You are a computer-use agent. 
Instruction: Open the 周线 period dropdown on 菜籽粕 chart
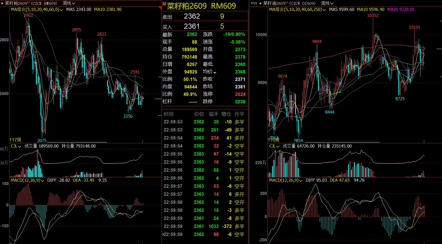69,3
